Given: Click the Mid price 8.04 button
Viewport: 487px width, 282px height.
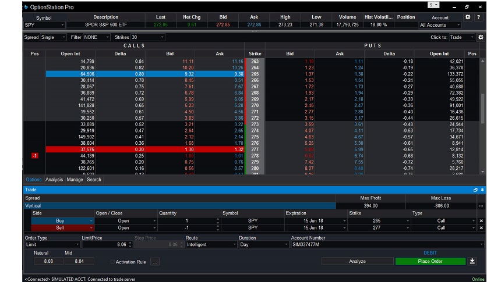Looking at the screenshot, I should point(79,261).
